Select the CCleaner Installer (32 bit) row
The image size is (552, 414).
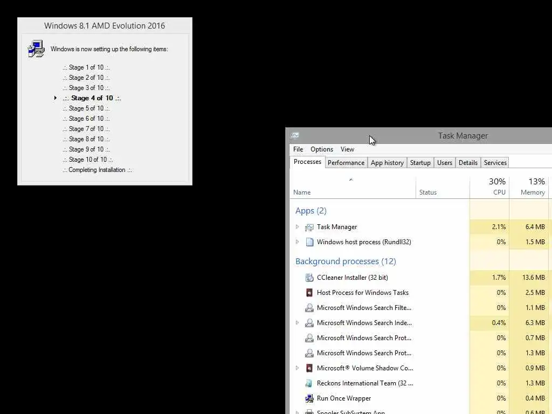(419, 278)
